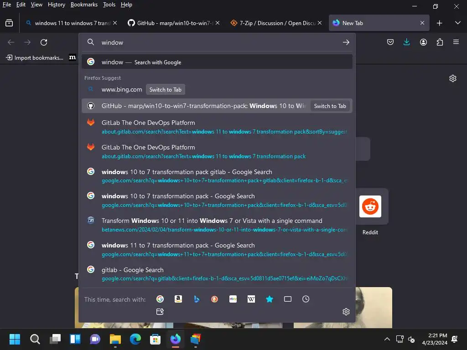467x350 pixels.
Task: Switch to Tab for GitHub marp result
Action: pos(330,106)
